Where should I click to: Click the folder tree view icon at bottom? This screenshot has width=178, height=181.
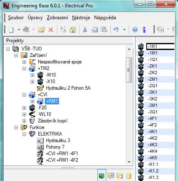111,176
